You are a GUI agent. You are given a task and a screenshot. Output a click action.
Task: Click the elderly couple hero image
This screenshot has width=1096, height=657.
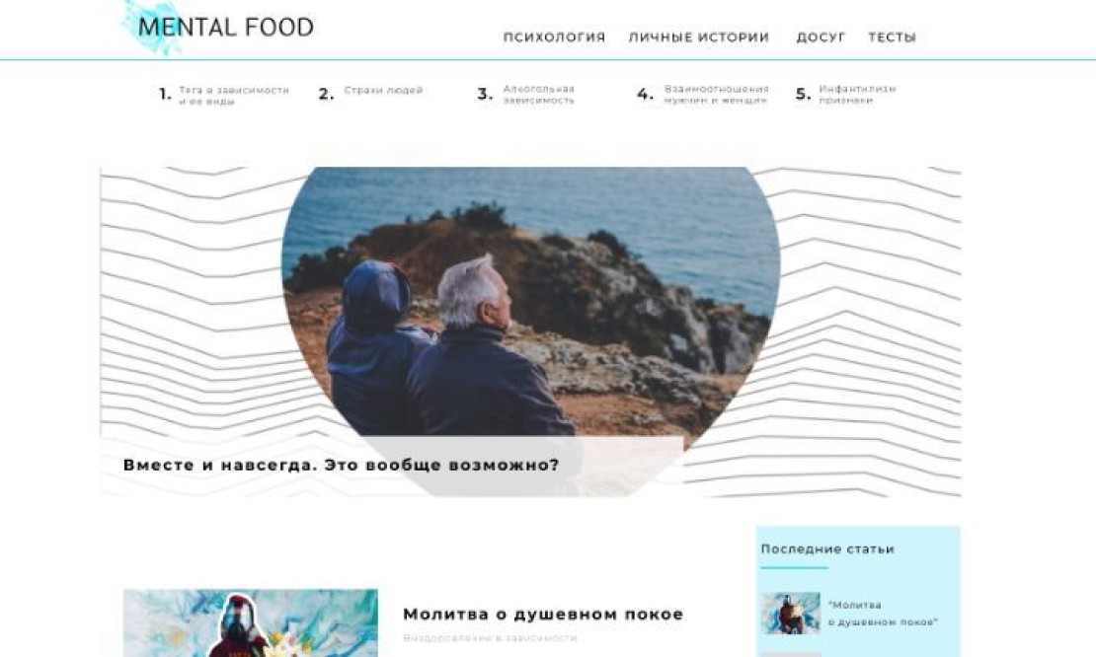(x=530, y=302)
